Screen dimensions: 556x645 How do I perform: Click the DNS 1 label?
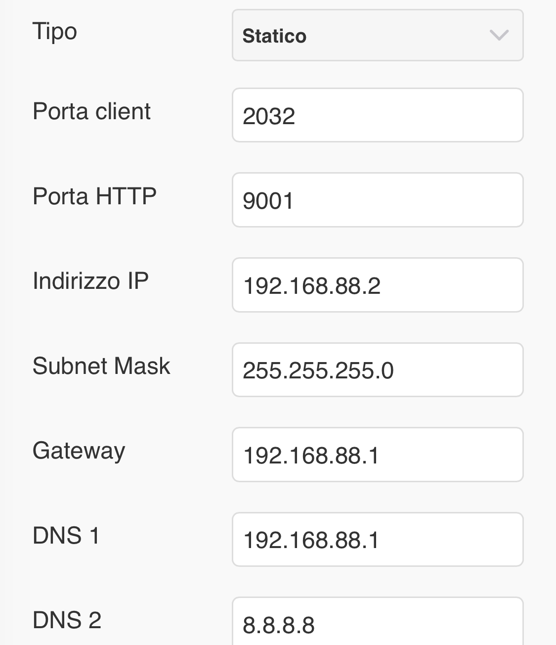tap(66, 536)
